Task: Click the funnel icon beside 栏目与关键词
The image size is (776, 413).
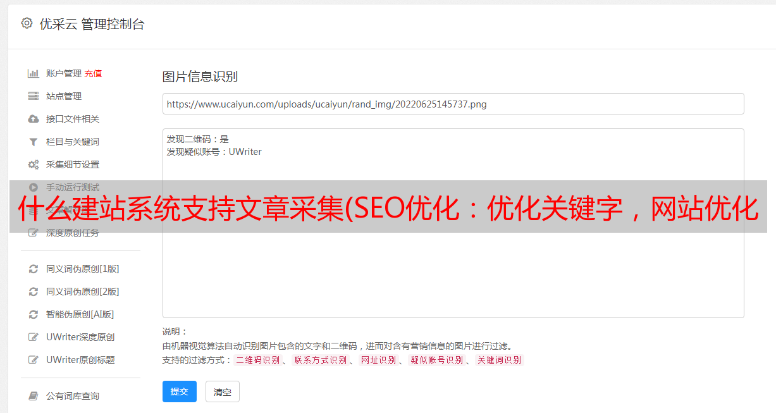Action: click(34, 142)
